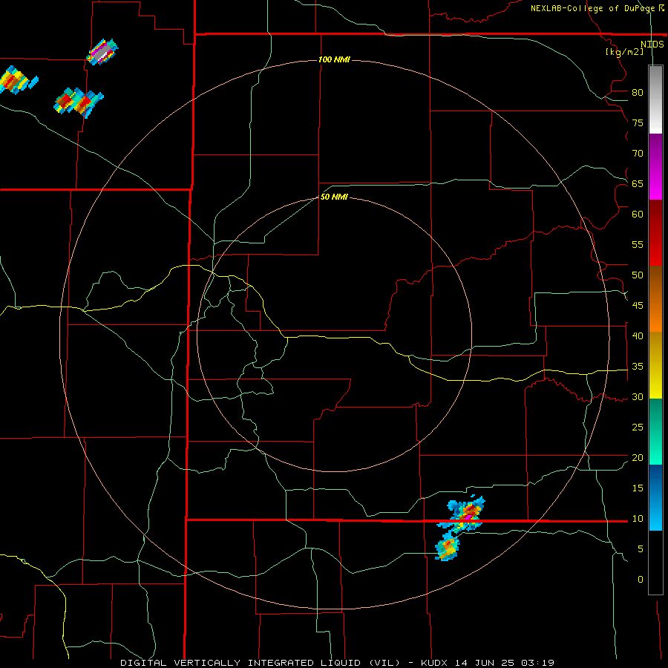
Task: Select the 0 value on the VIL scale
Action: (641, 580)
